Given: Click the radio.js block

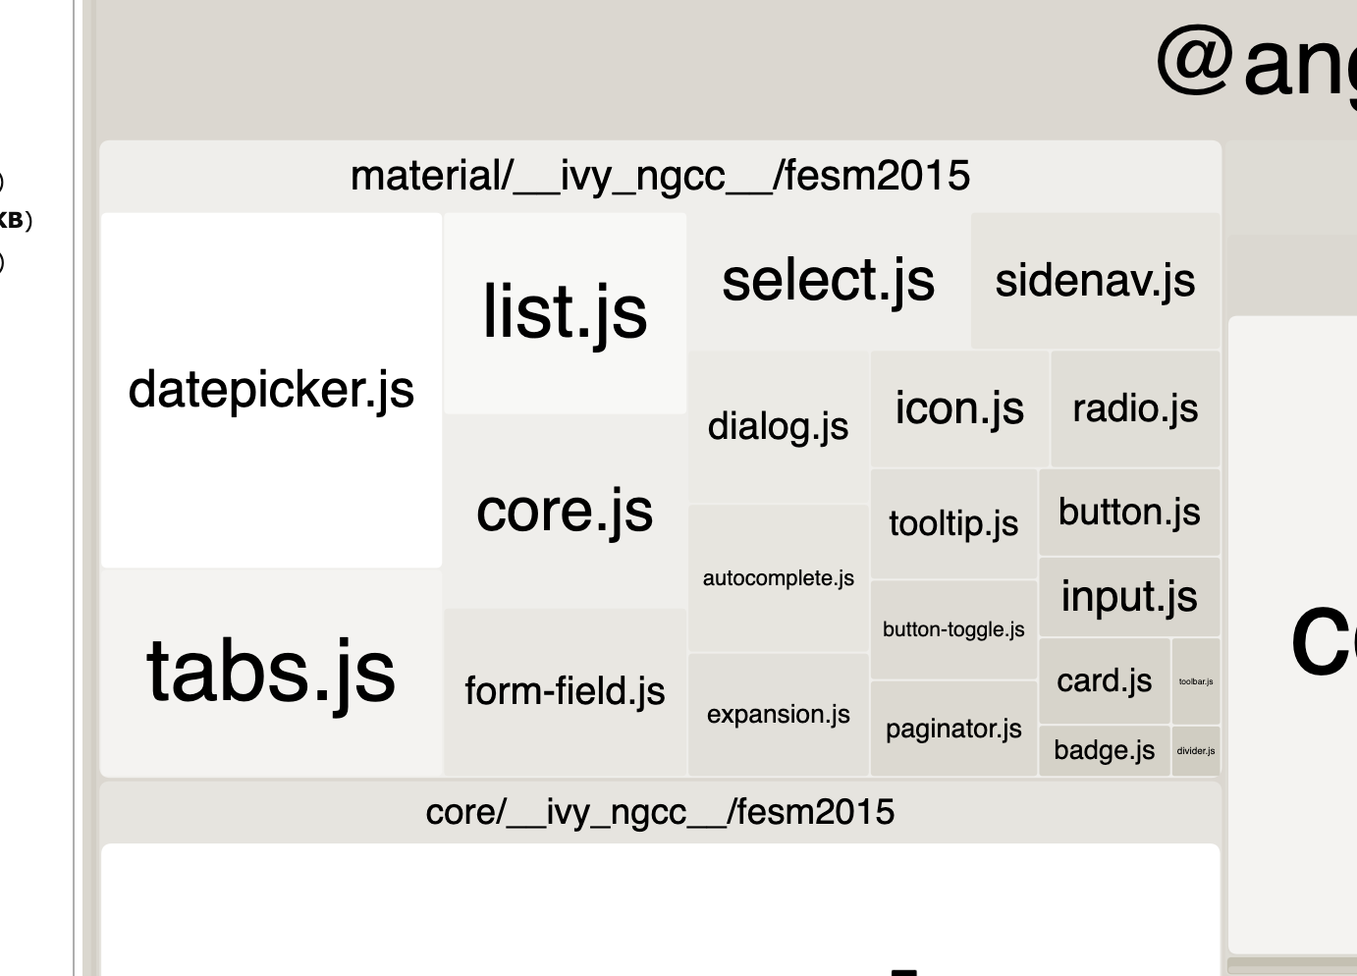Looking at the screenshot, I should pos(1135,408).
